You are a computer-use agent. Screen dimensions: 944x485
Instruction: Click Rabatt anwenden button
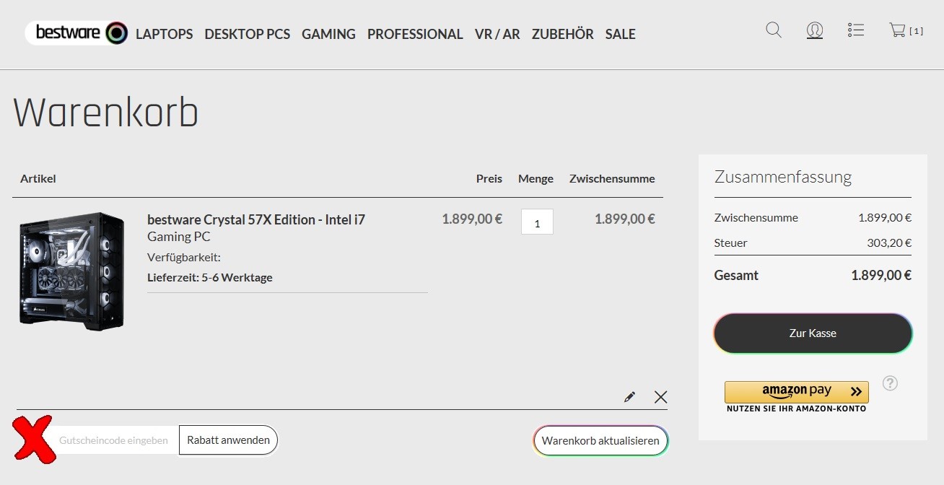(x=228, y=440)
